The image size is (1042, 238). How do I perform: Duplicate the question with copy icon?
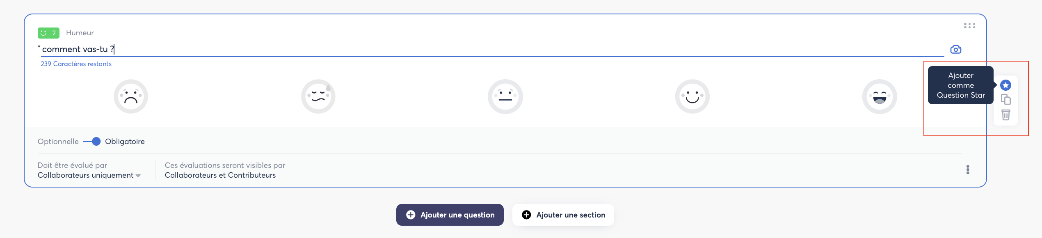[x=1005, y=100]
